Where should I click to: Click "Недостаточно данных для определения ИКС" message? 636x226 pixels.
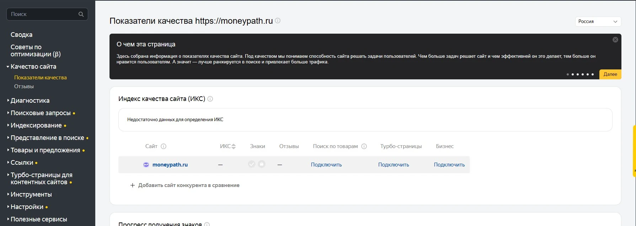coord(175,120)
